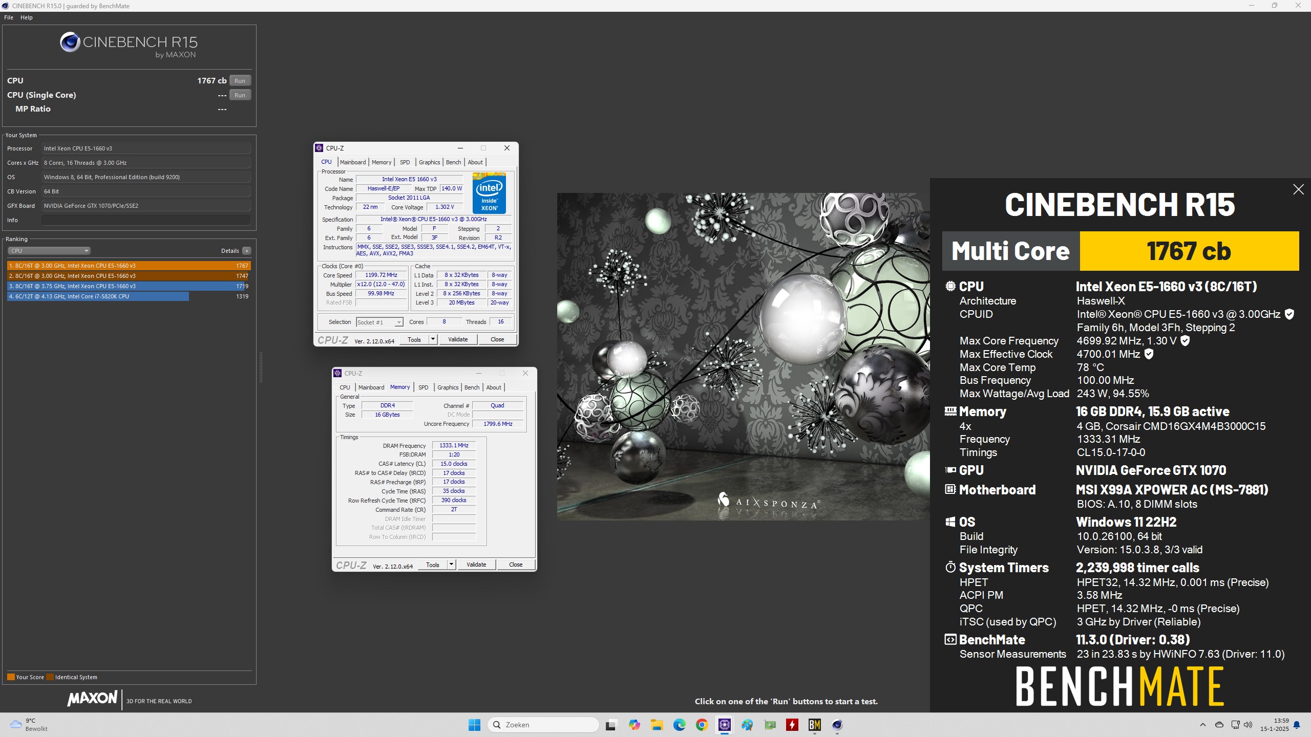
Task: Open Graphics tab in upper CPU-Z window
Action: click(429, 162)
